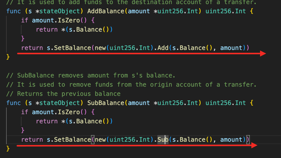
Task: Click the first amount.IsZero() condition
Action: (59, 20)
